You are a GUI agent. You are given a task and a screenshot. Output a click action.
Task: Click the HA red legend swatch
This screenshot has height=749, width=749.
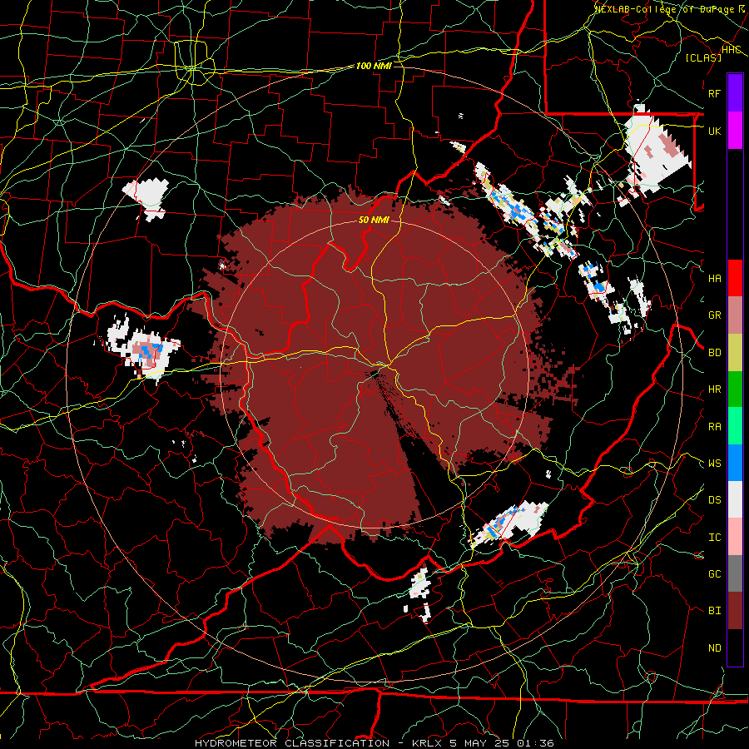[x=735, y=278]
